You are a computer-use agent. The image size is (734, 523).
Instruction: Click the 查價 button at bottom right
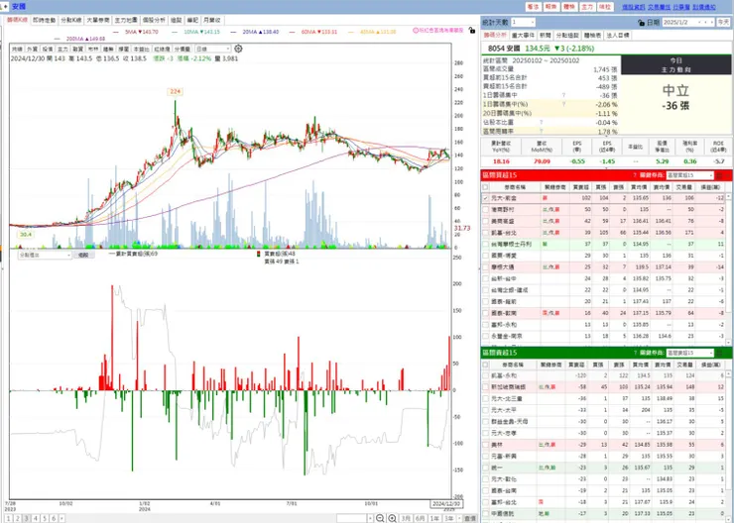coord(469,518)
